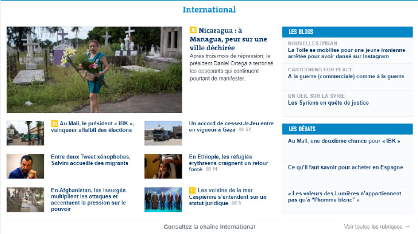Viewport: 418px width, 234px height.
Task: Open deuxième chance pour IBK debate
Action: [344, 141]
